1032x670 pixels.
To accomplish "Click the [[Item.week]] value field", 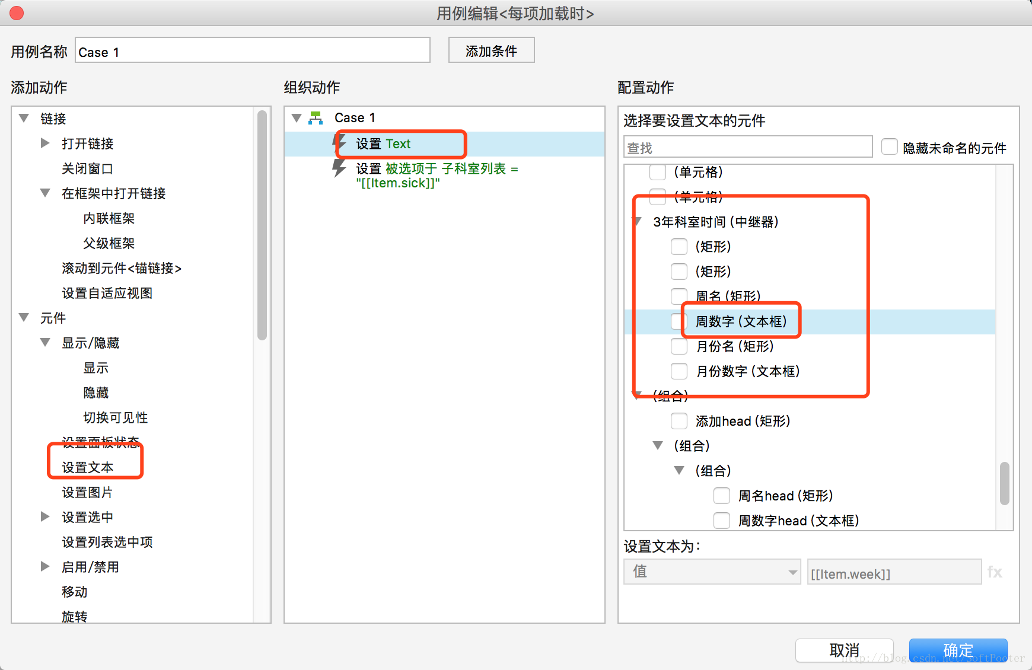I will tap(894, 572).
